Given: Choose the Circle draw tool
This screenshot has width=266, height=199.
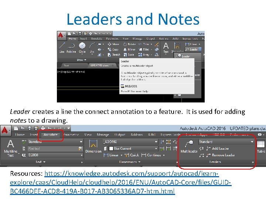Looking at the screenshot, I should point(82,48).
